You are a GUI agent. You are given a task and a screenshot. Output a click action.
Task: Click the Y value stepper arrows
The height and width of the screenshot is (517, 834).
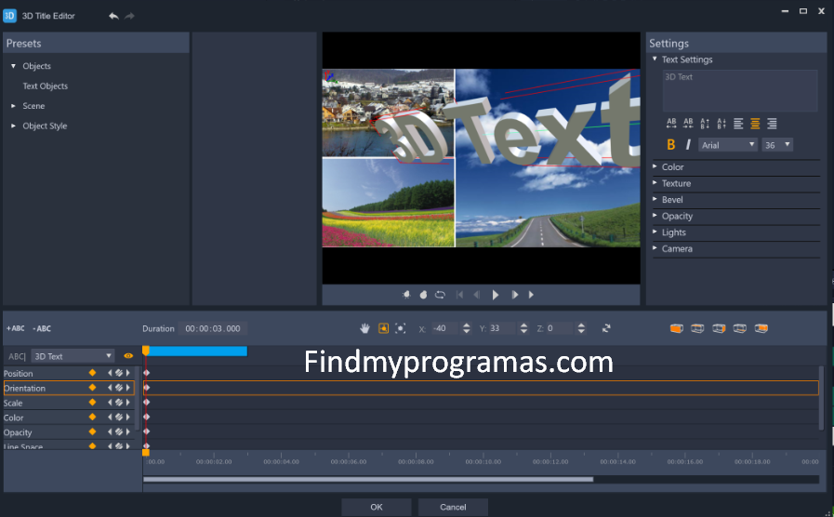tap(523, 328)
